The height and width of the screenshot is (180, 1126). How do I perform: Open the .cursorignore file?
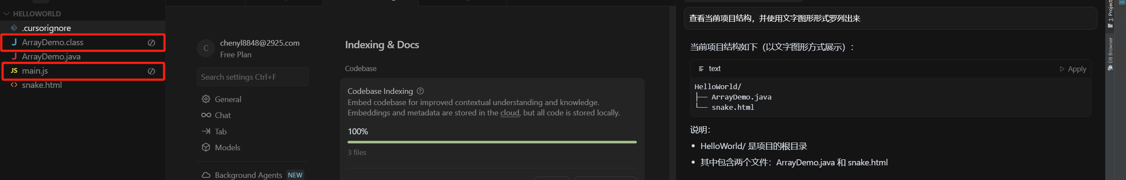[46, 28]
